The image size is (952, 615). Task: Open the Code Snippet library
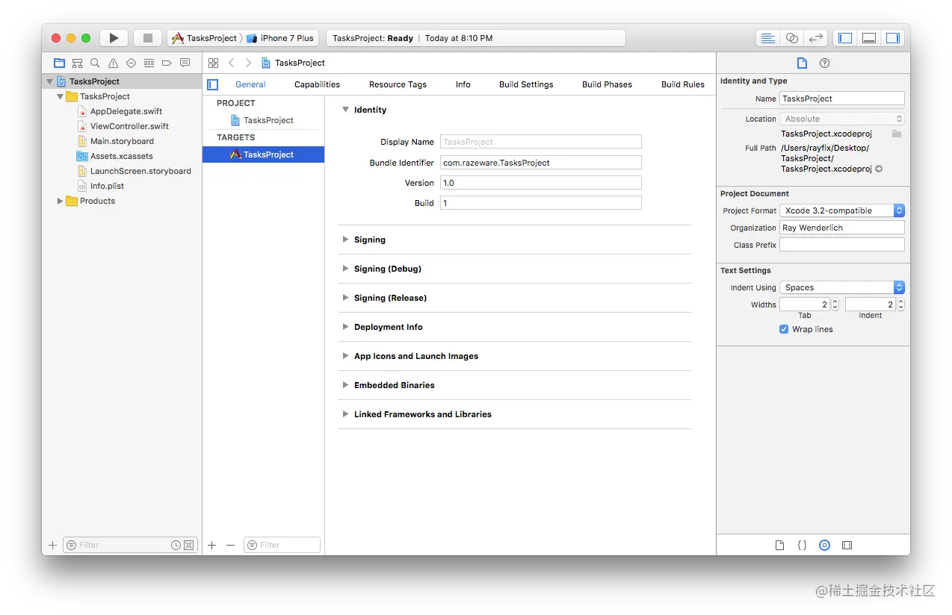(x=802, y=545)
